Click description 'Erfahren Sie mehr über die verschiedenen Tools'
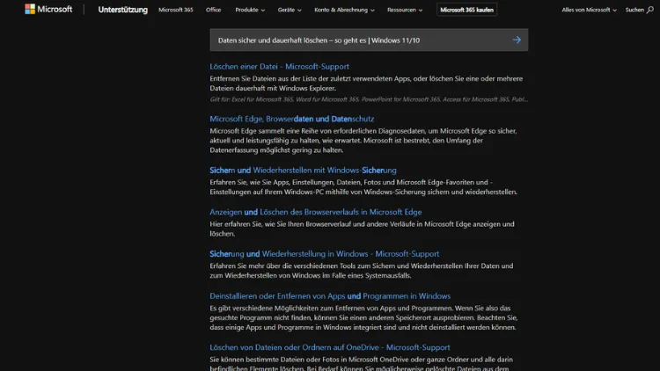 pos(362,271)
